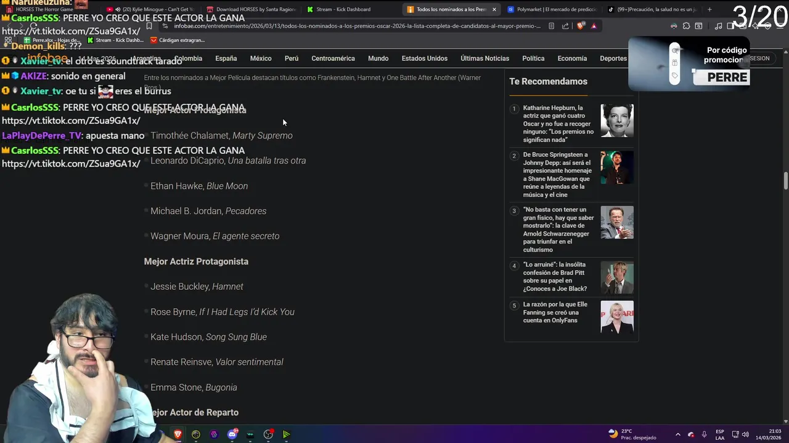Switch ESP LAA keyboard language indicator

coord(720,434)
